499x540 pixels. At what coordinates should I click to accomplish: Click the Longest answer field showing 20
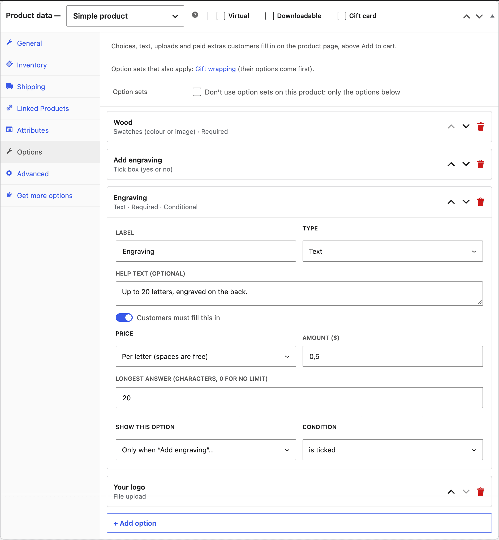tap(299, 398)
